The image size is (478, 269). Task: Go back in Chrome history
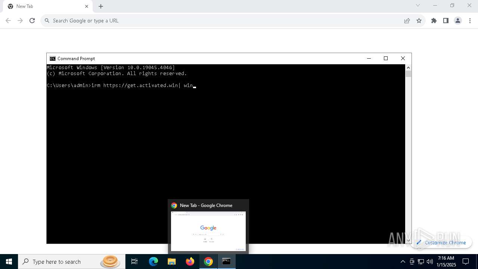click(x=8, y=21)
